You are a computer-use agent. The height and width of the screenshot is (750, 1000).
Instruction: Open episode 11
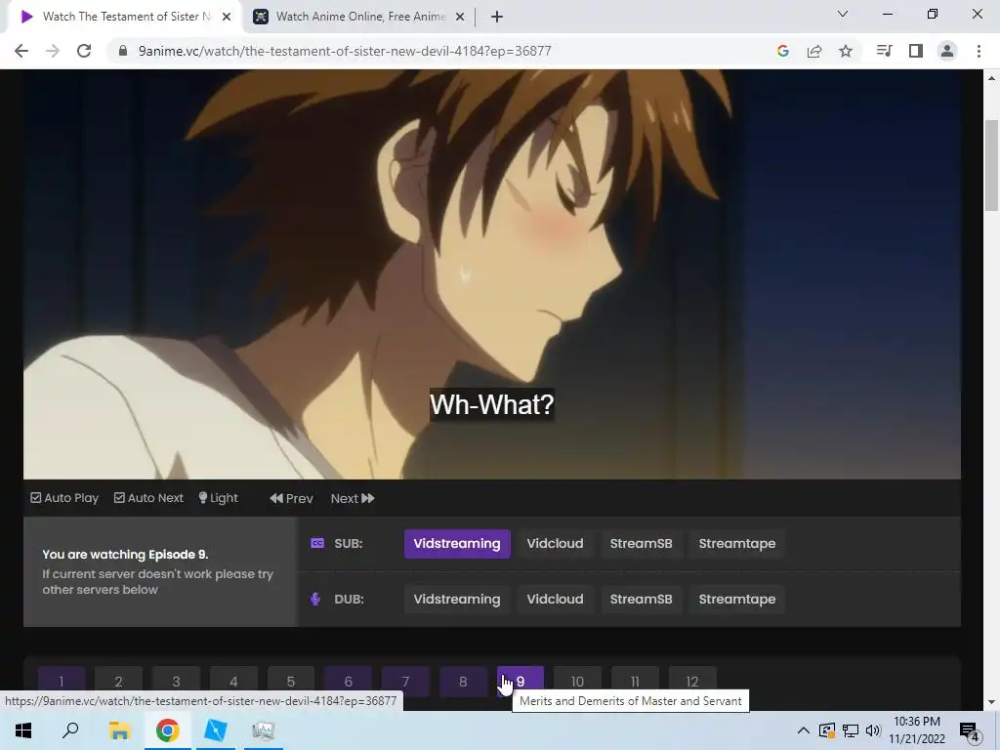635,682
